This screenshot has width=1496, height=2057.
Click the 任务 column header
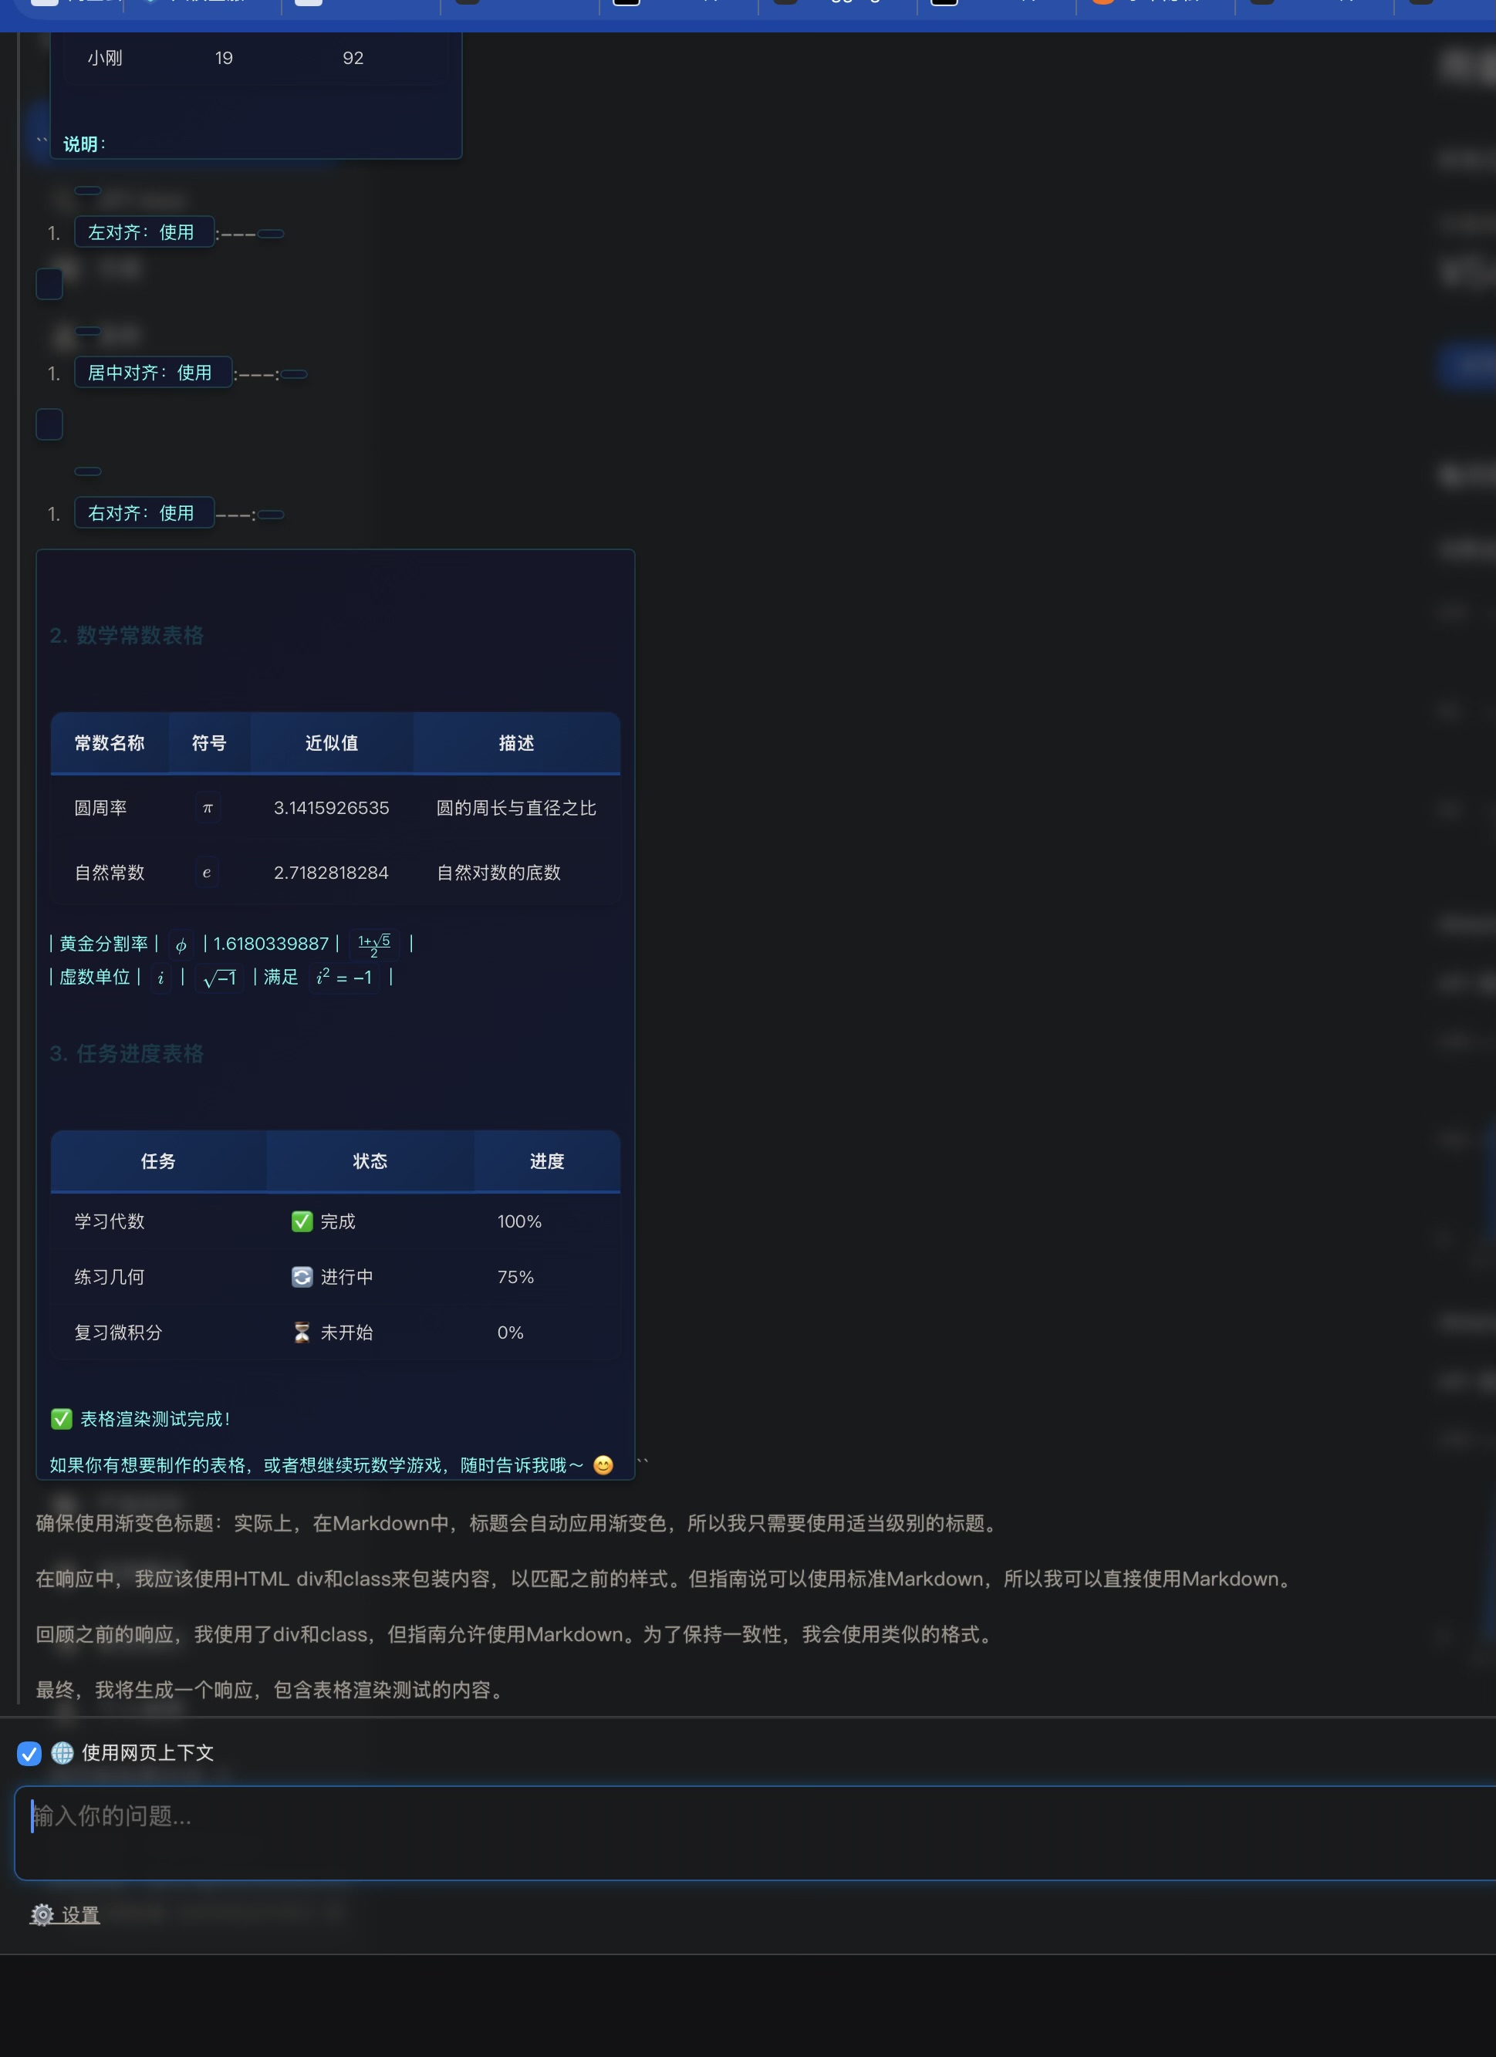pyautogui.click(x=159, y=1161)
